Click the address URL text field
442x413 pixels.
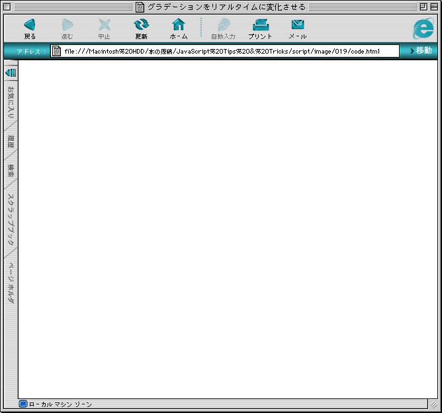[x=230, y=51]
